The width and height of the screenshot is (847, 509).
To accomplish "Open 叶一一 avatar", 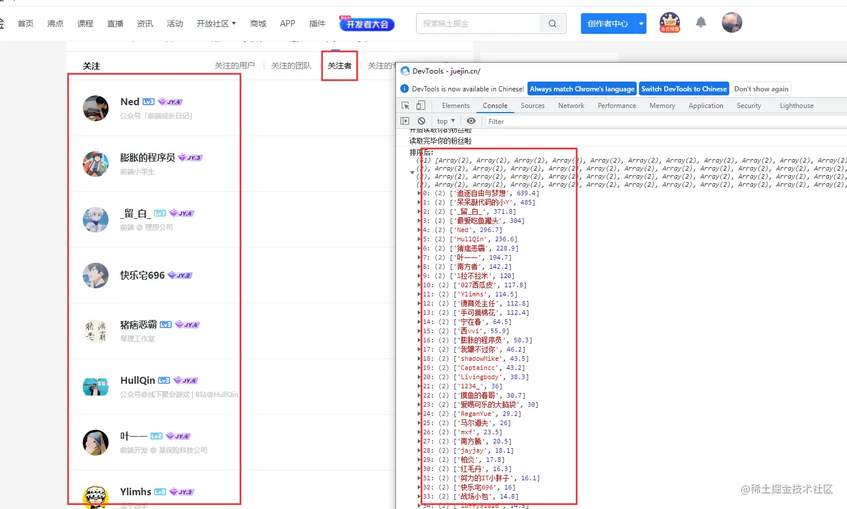I will (x=95, y=442).
